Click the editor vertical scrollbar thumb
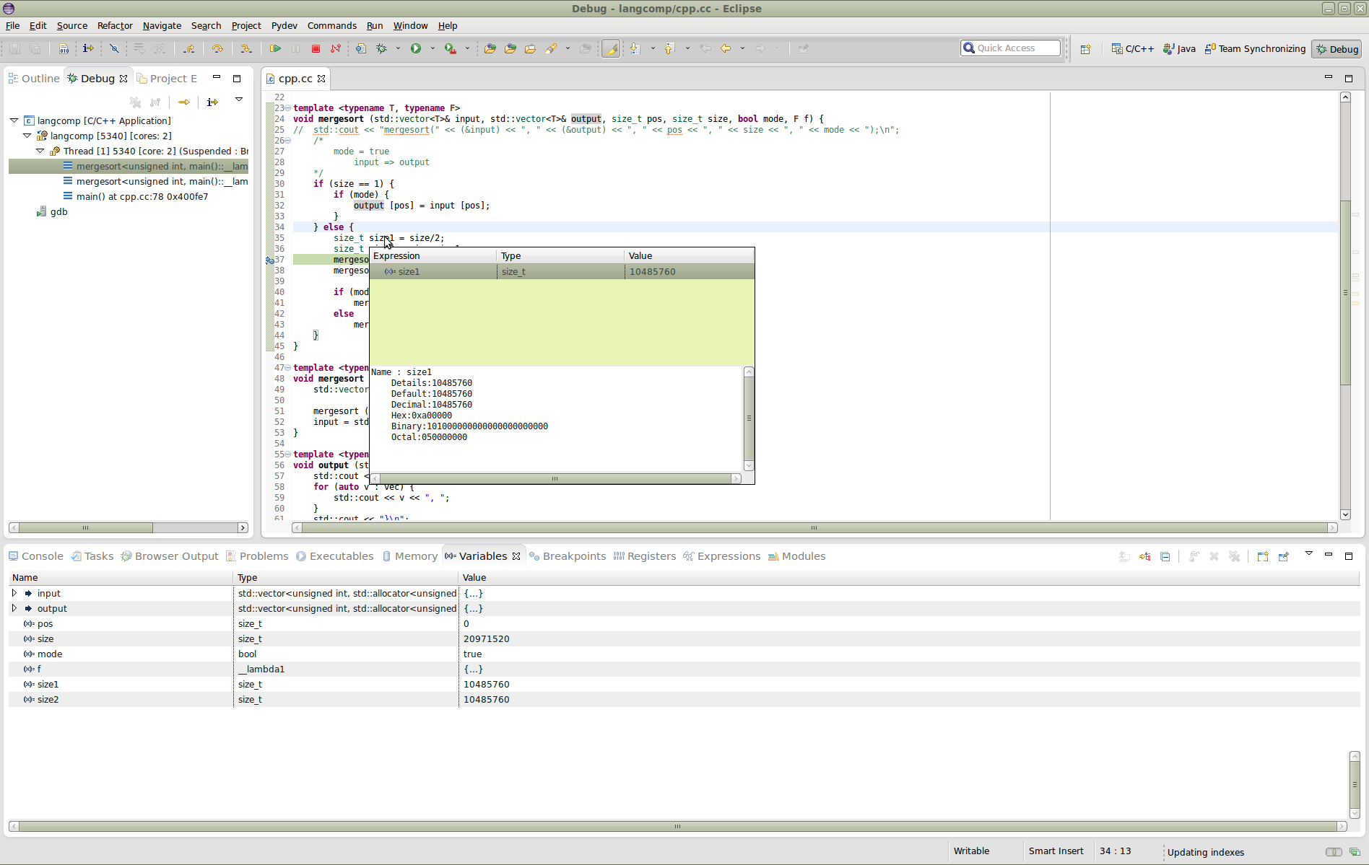1369x865 pixels. point(1345,293)
